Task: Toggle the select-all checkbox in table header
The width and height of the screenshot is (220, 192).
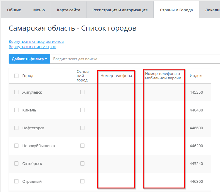Action: coord(16,76)
